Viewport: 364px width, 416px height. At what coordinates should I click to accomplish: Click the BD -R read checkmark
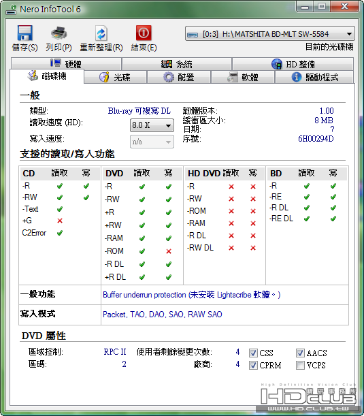click(307, 186)
